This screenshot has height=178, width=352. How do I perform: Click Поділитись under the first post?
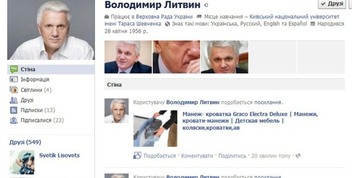[232, 156]
